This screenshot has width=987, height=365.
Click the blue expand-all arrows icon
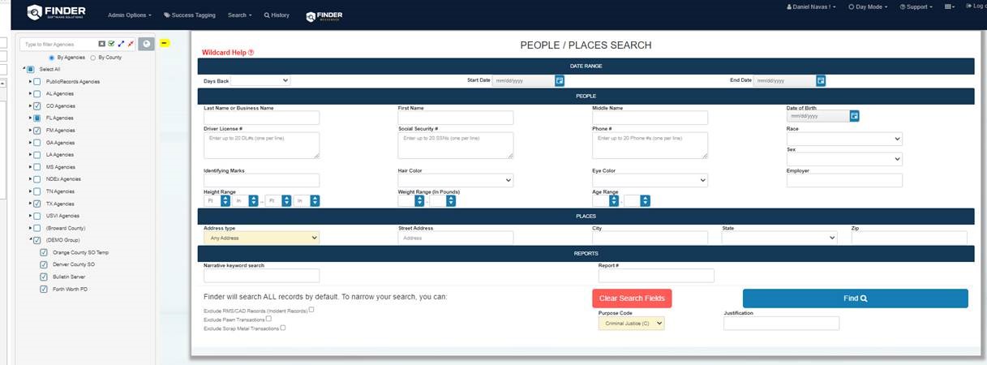click(121, 44)
